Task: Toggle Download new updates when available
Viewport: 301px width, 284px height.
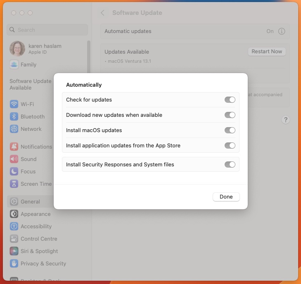Action: coord(230,115)
